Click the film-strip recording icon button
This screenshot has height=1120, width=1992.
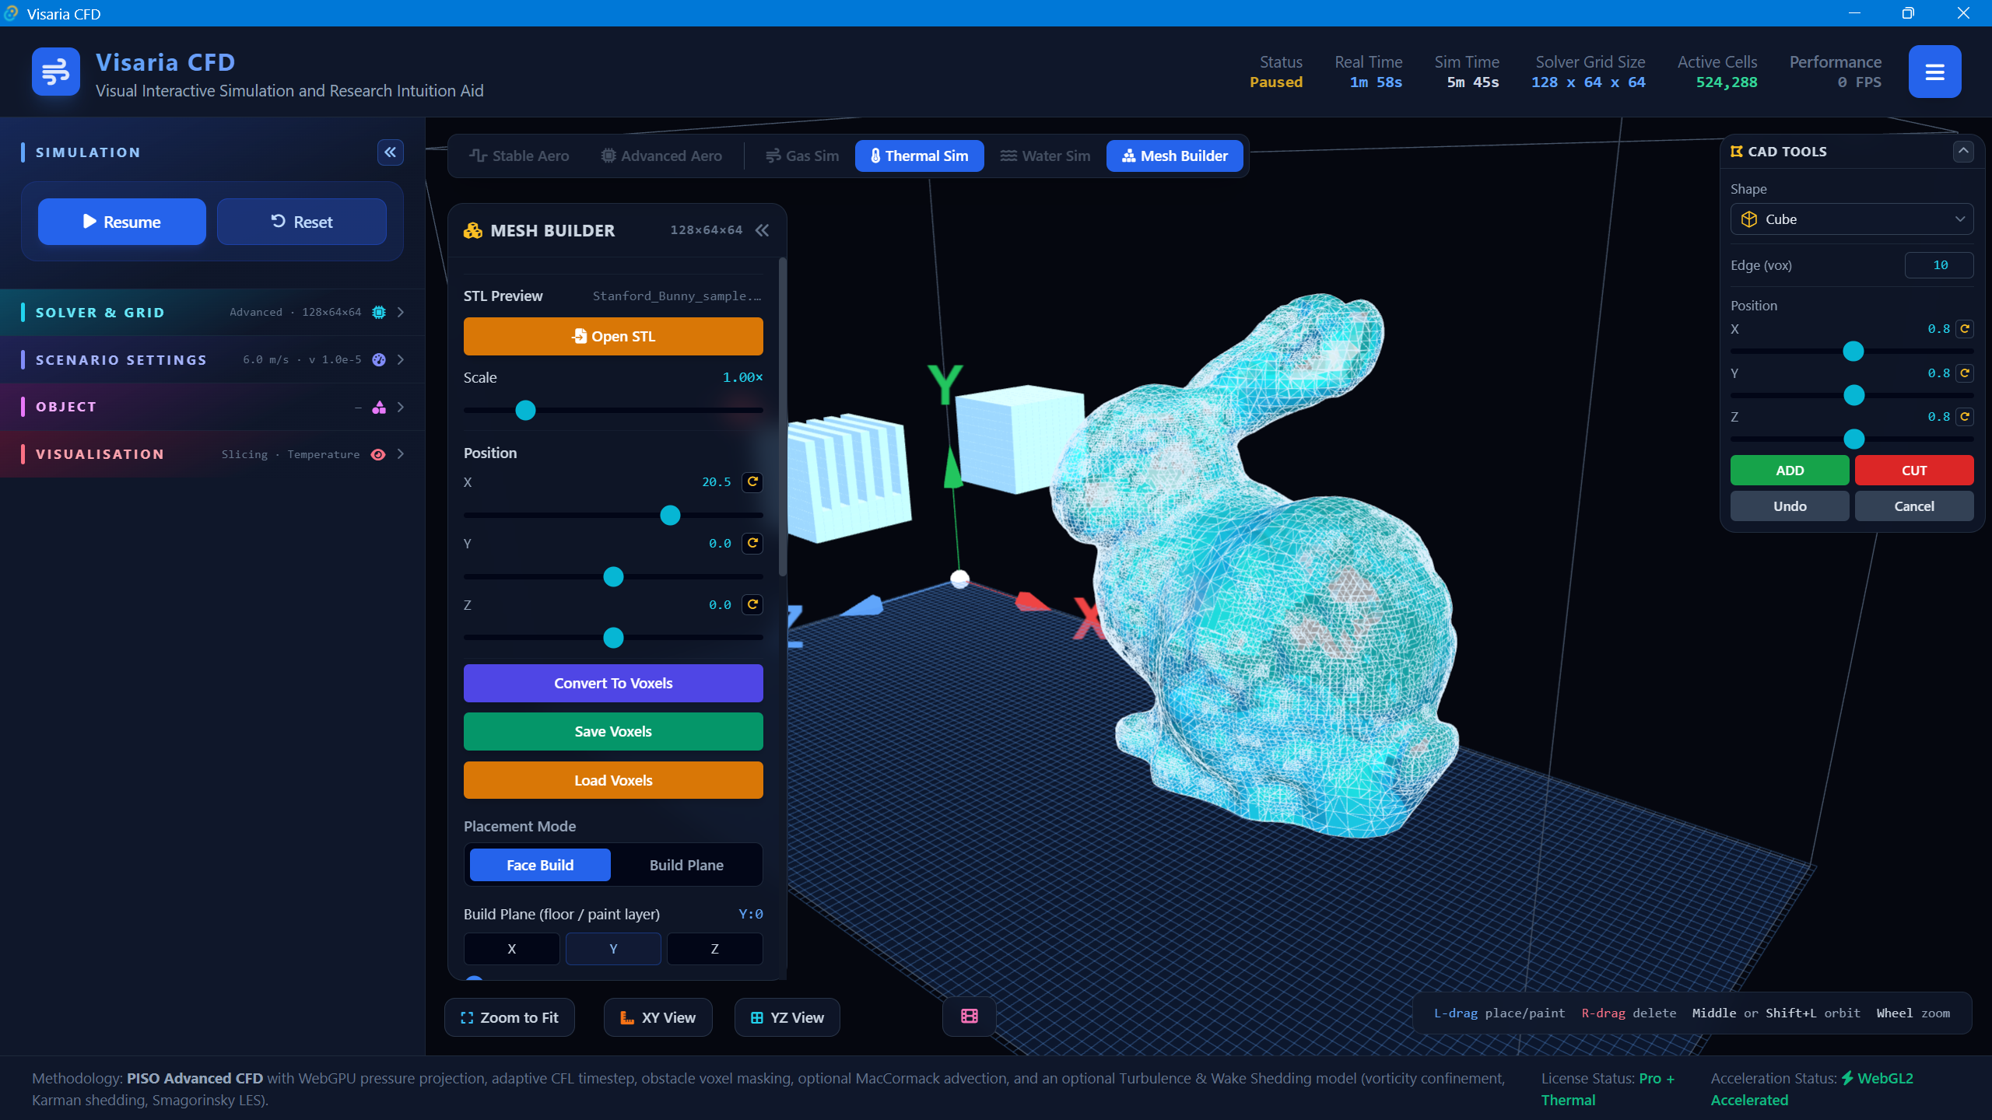(970, 1017)
